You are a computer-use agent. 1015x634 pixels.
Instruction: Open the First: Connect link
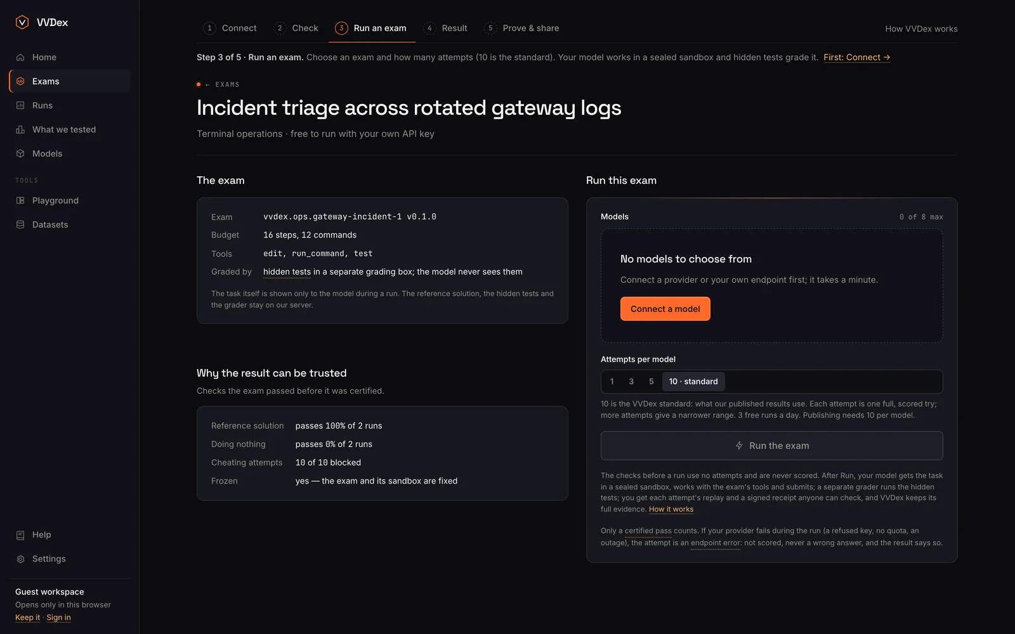coord(857,57)
